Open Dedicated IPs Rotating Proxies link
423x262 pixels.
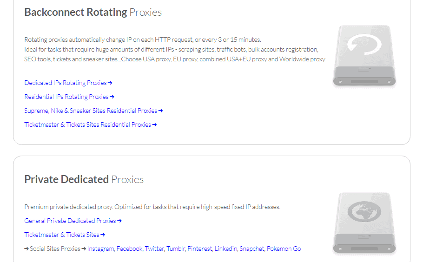point(65,83)
